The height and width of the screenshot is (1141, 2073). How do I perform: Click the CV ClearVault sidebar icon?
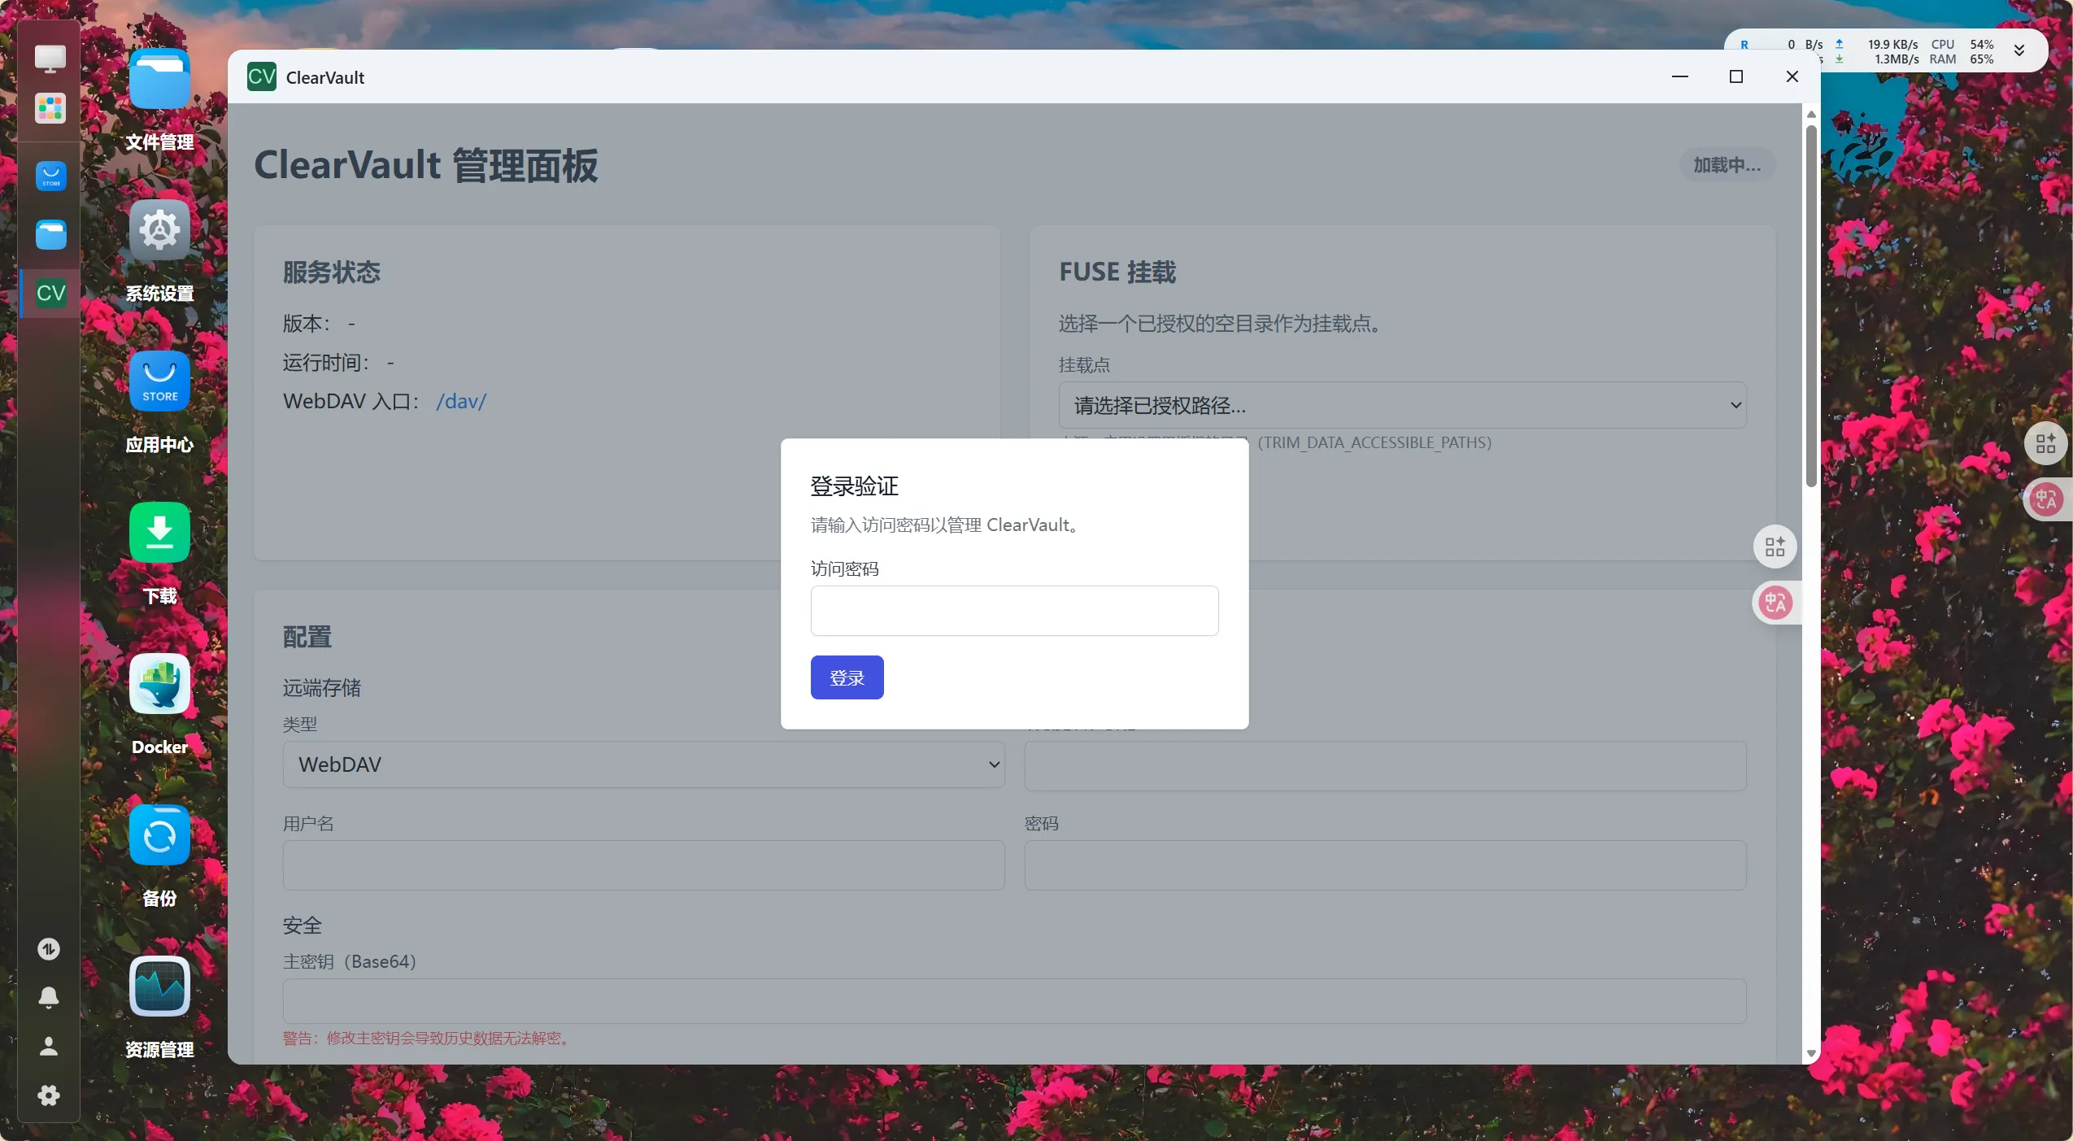coord(50,293)
